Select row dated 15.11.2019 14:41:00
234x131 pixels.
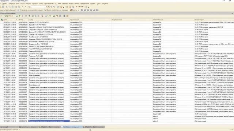click(x=117, y=116)
